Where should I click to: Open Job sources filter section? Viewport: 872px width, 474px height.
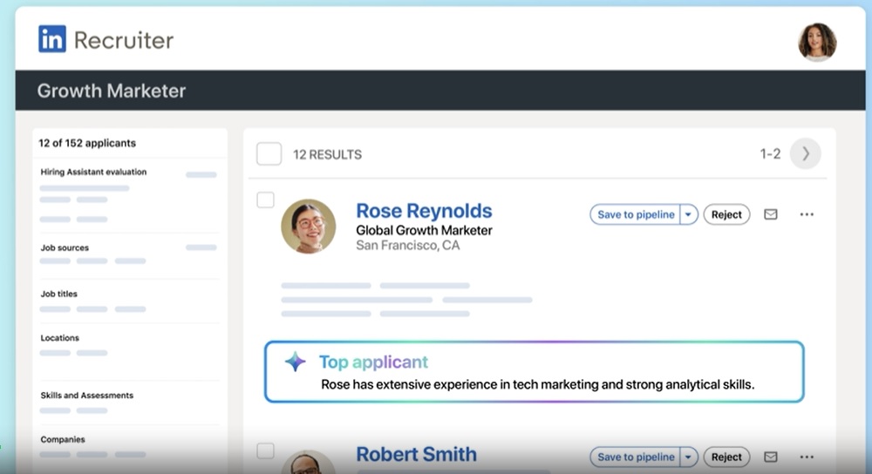pos(65,247)
